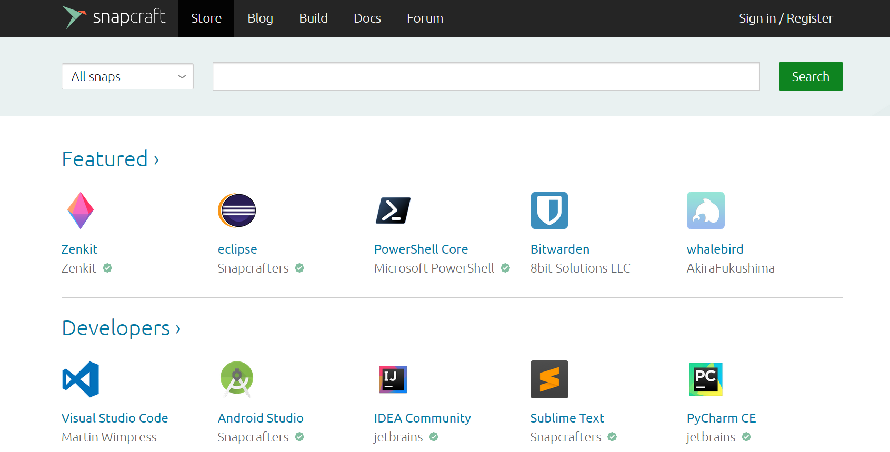Open the Android Studio icon
890x452 pixels.
237,379
